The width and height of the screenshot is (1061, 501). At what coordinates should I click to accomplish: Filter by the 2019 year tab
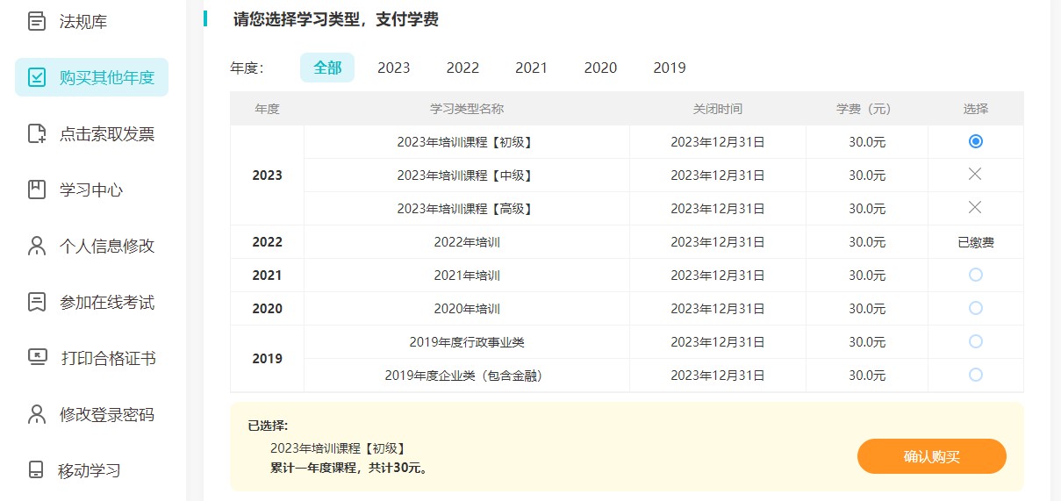pos(670,68)
